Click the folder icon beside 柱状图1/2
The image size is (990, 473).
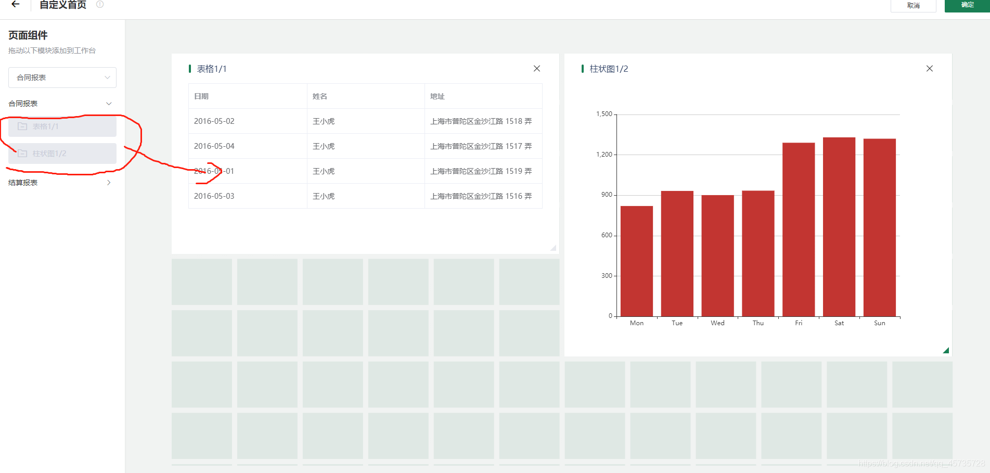(22, 154)
